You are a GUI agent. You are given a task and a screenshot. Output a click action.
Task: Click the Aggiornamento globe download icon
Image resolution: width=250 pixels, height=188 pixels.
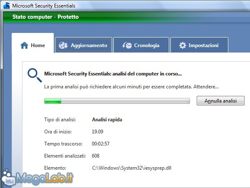63,45
